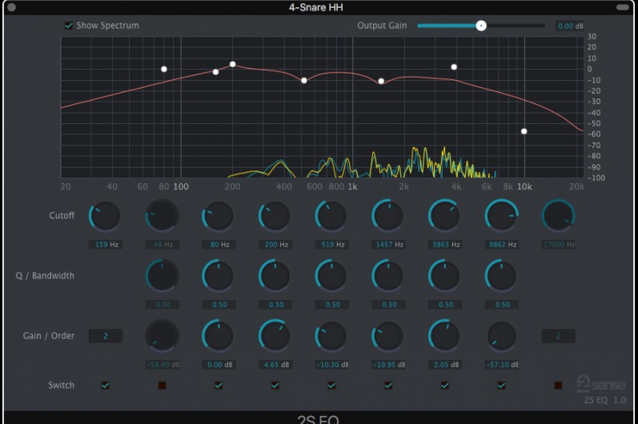Click the Cutoff knob showing 17000 Hz
638x424 pixels.
click(558, 217)
